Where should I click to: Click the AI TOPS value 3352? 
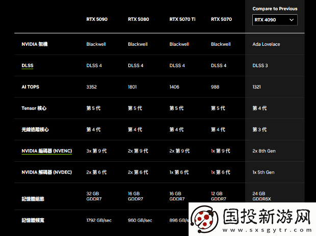[92, 87]
